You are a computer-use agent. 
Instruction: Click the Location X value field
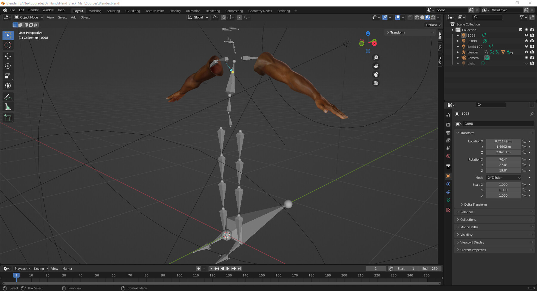point(503,141)
